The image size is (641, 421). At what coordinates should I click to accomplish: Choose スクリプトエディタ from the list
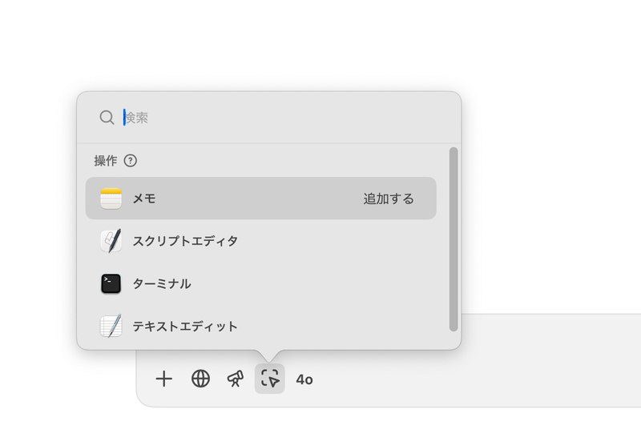point(185,241)
